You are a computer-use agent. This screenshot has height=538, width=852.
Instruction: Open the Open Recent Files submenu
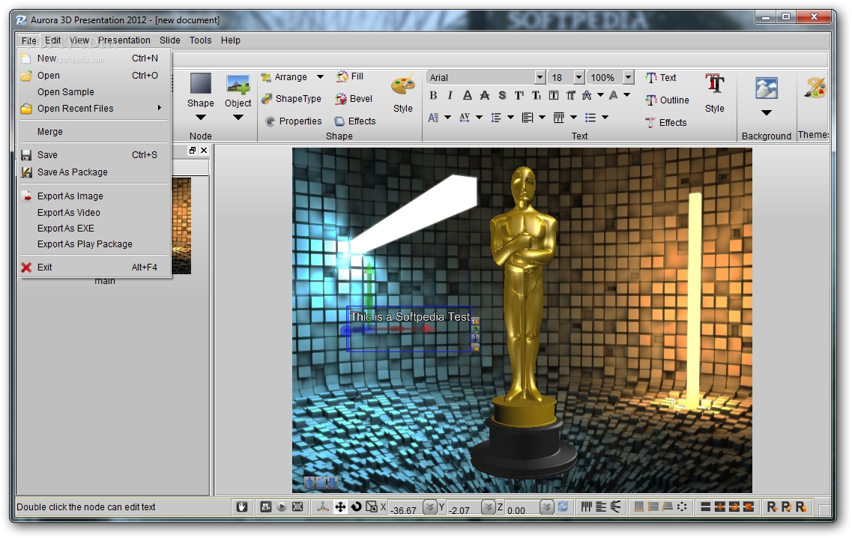94,108
